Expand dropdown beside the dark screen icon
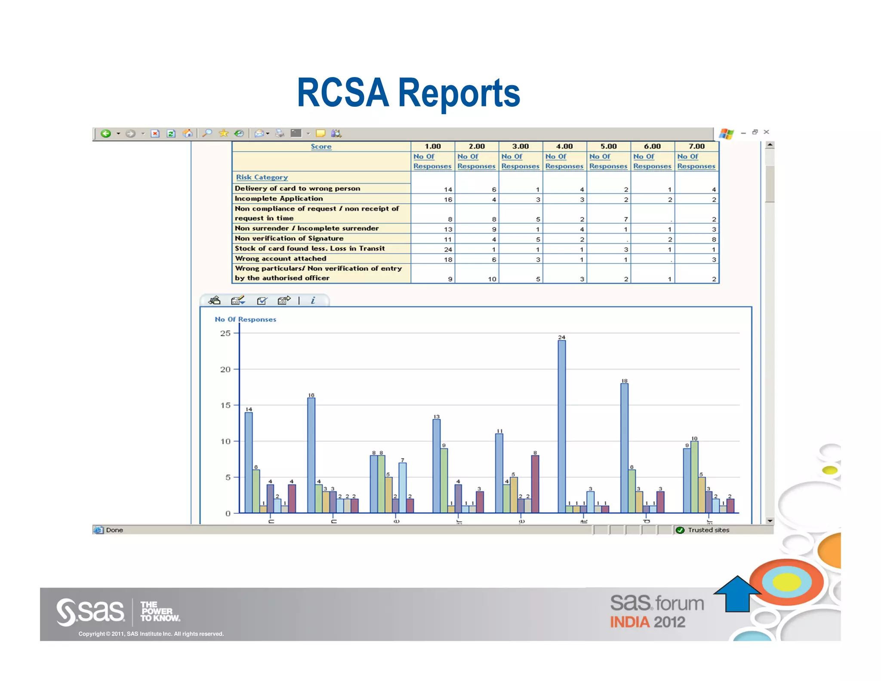This screenshot has width=881, height=681. tap(308, 134)
